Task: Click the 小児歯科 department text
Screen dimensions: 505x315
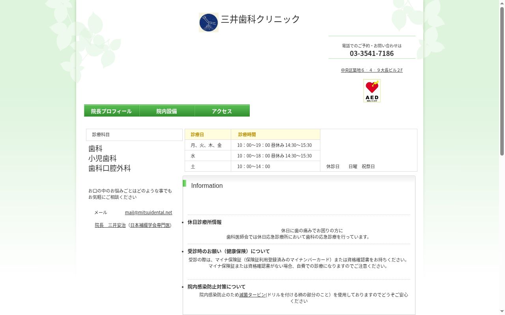Action: pos(103,158)
